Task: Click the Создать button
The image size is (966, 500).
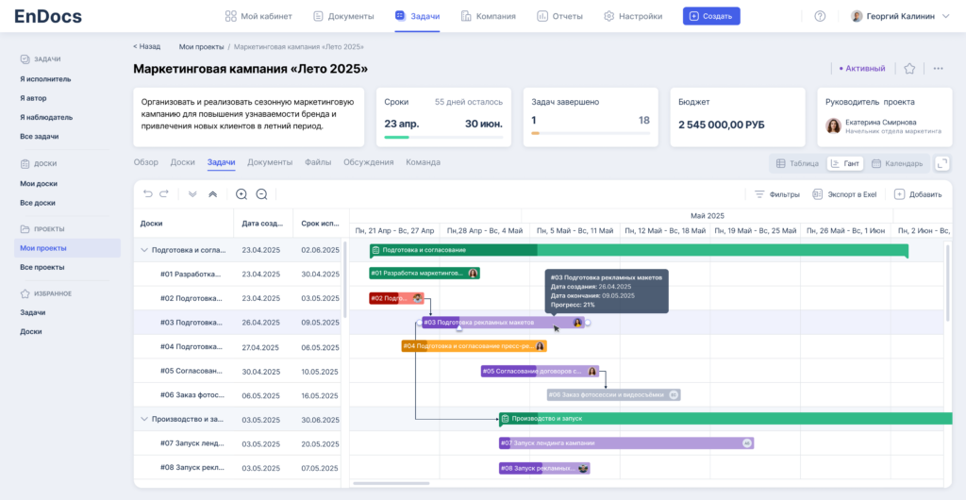Action: [711, 16]
